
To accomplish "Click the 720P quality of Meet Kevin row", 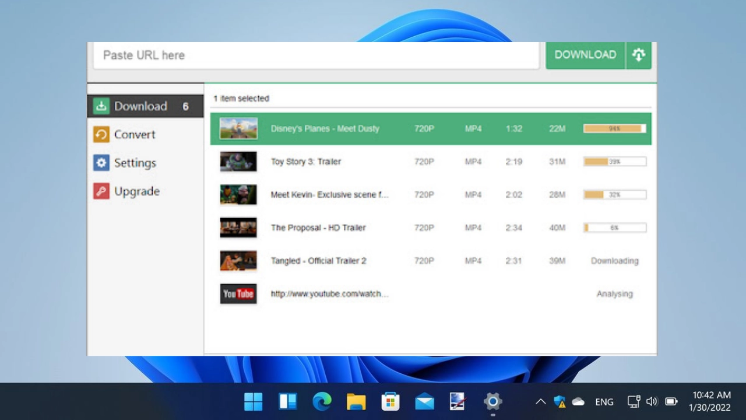I will coord(424,195).
